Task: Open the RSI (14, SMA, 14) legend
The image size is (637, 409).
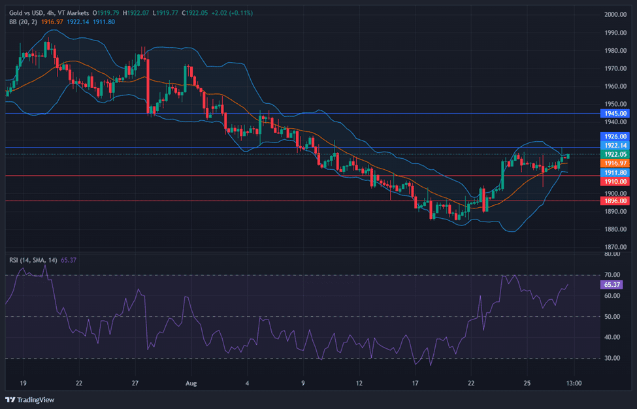Action: coord(33,260)
